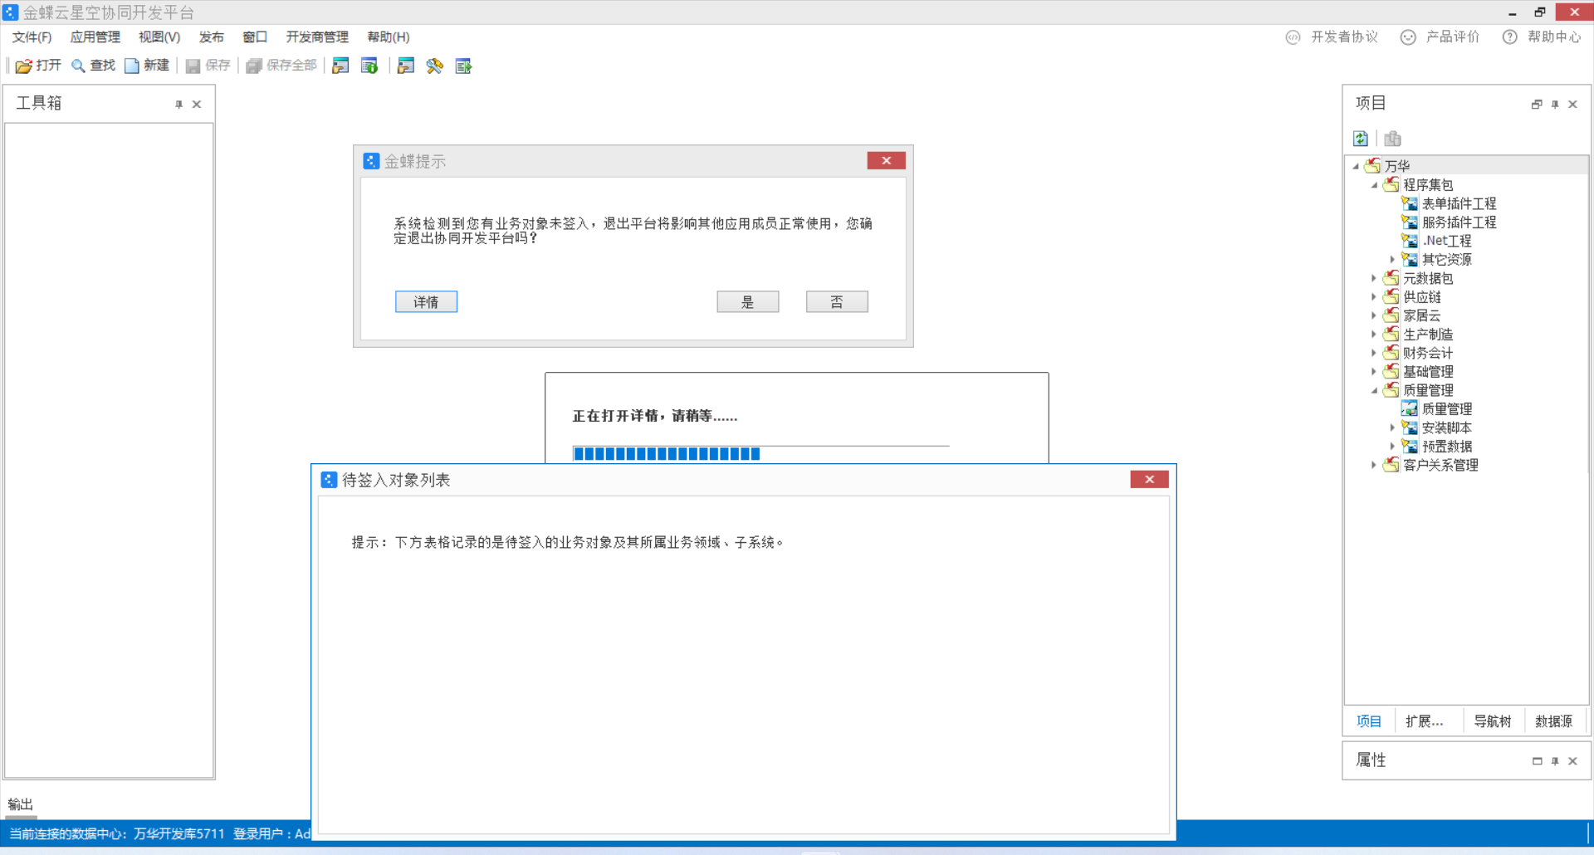Switch to the 数据源 tab
Screen dimensions: 1594x855
(x=1554, y=721)
